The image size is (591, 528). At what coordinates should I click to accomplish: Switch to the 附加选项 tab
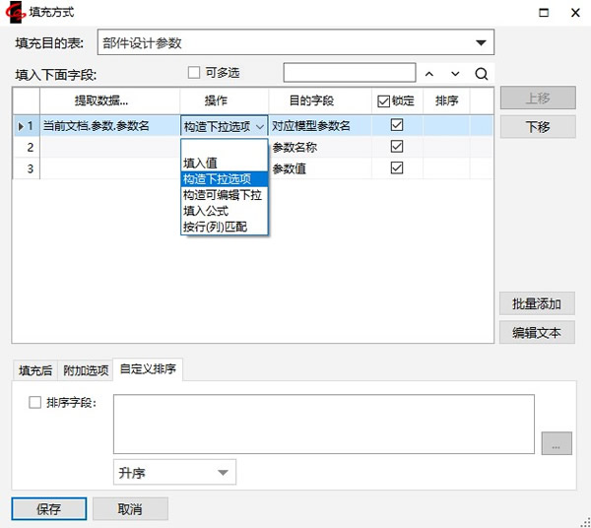86,370
